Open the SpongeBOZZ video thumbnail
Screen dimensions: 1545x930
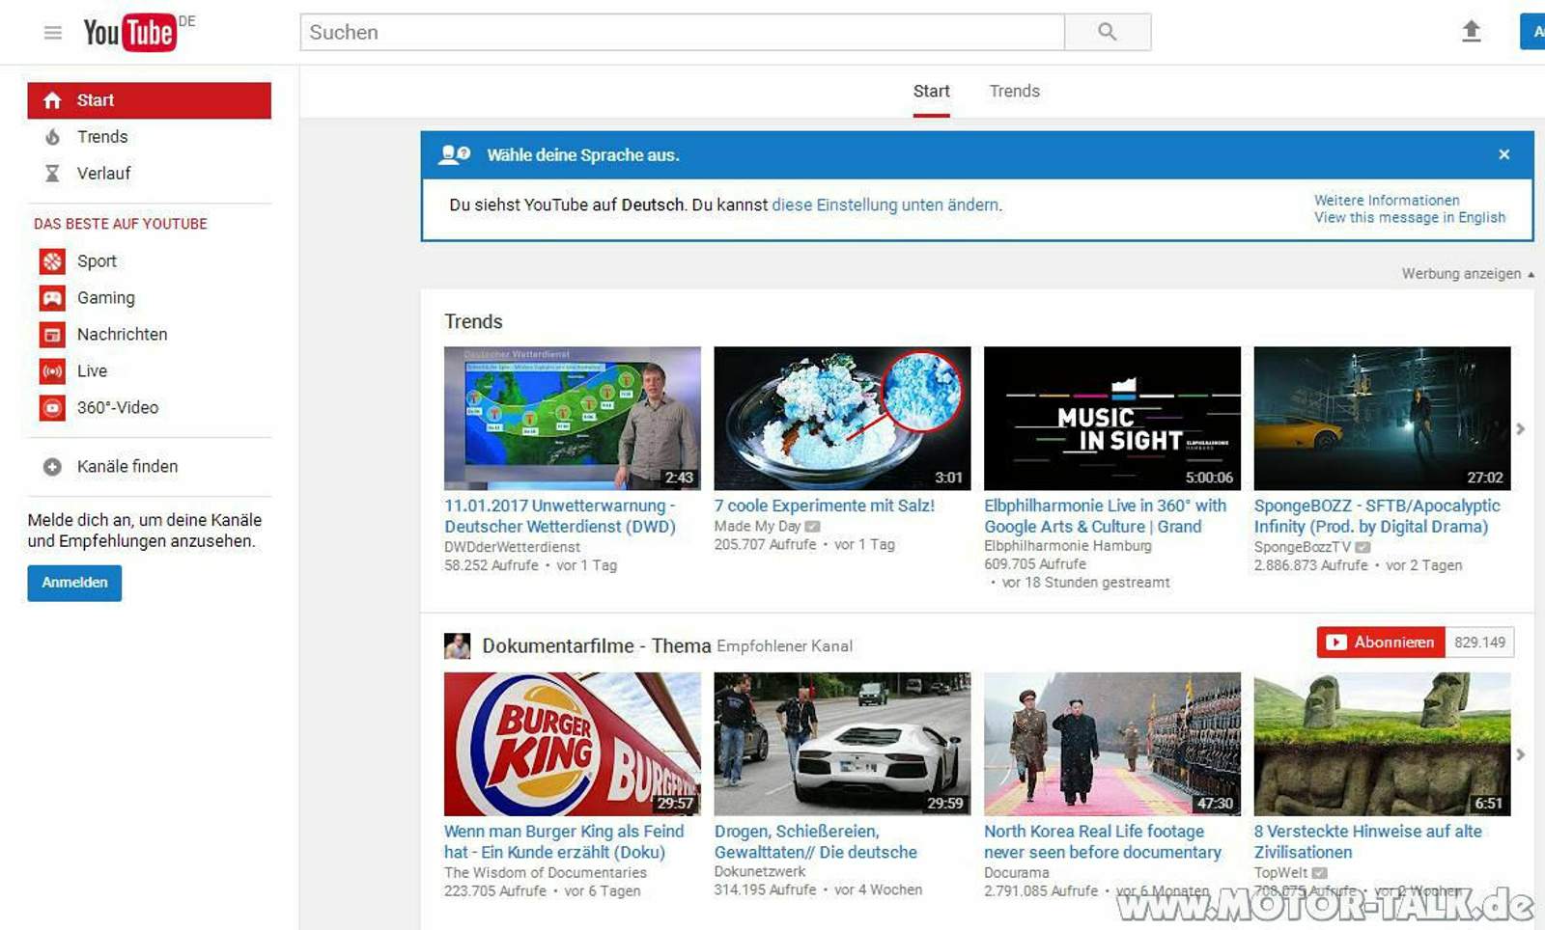[1382, 419]
